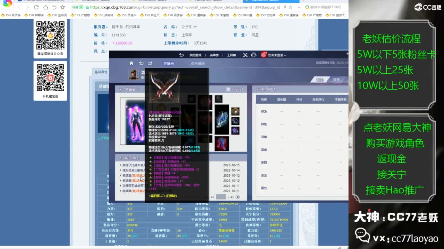The image size is (444, 249).
Task: Click the headset support icon
Action: (x=254, y=55)
